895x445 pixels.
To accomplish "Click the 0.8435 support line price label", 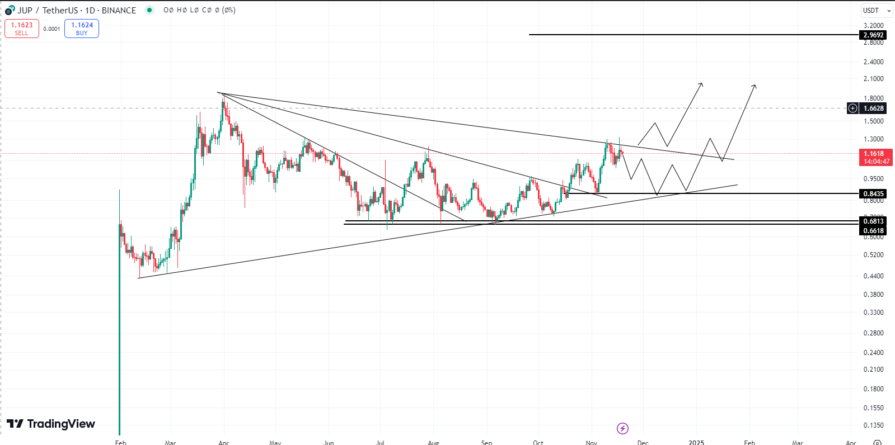I will (873, 194).
